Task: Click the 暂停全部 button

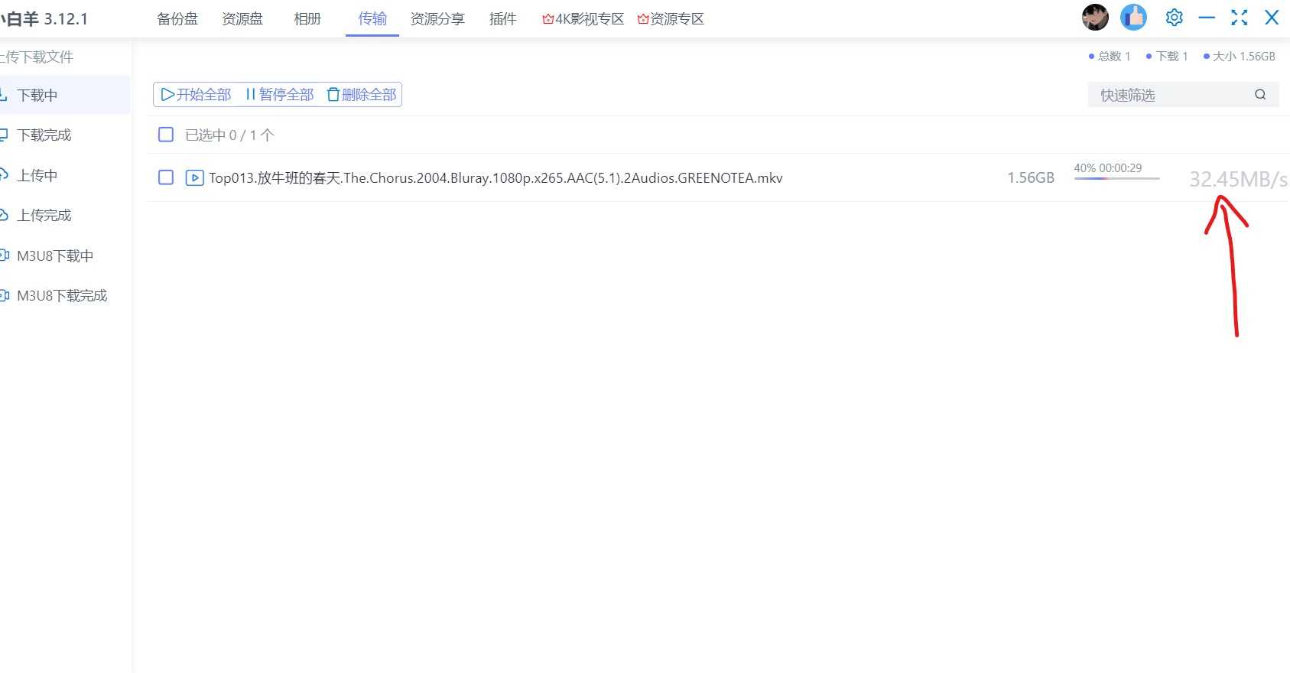Action: (x=279, y=95)
